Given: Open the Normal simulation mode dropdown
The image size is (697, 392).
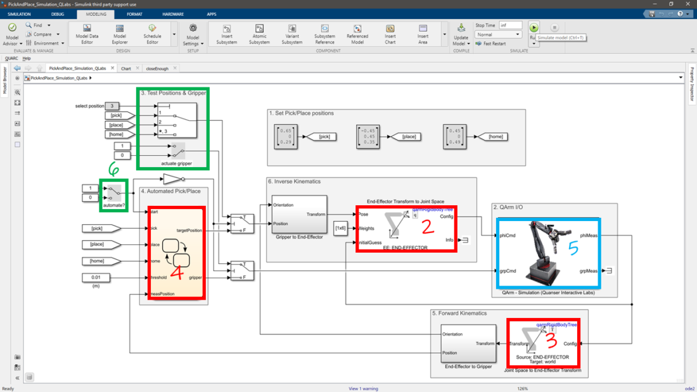Looking at the screenshot, I should 499,35.
